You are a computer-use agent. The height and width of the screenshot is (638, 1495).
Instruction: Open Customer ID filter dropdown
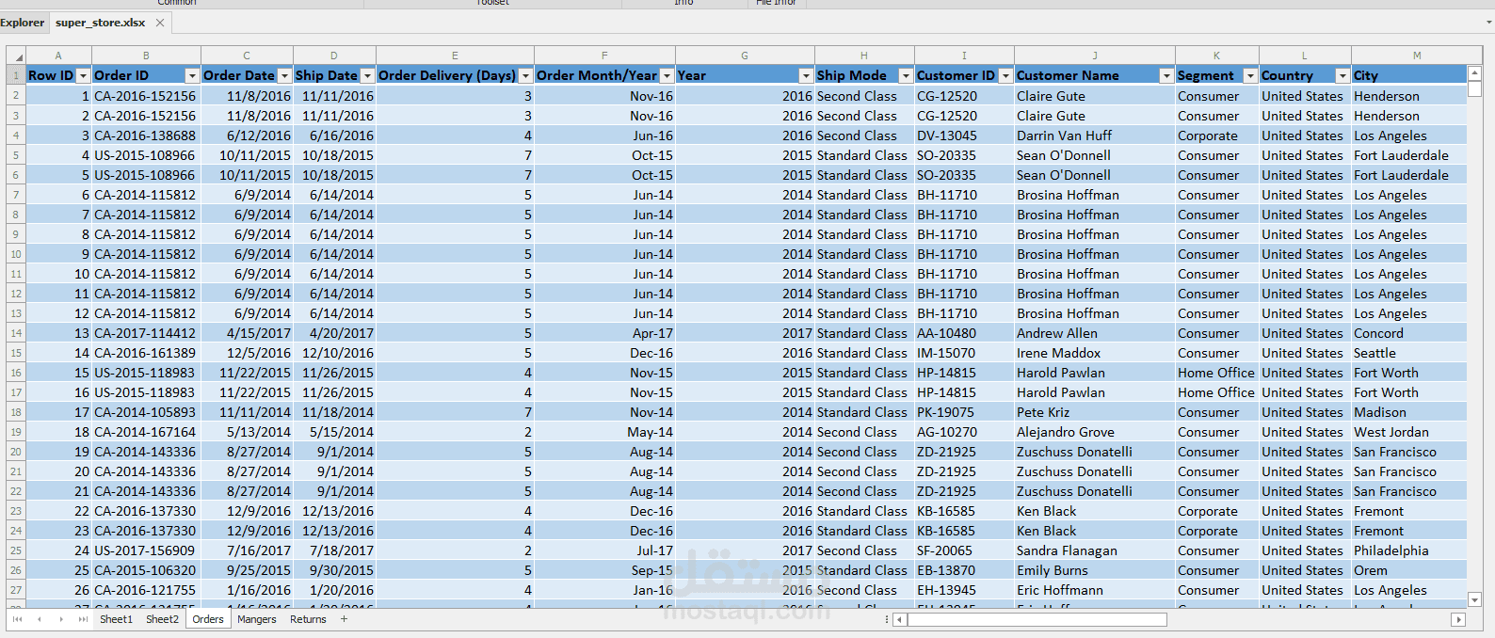coord(1005,75)
